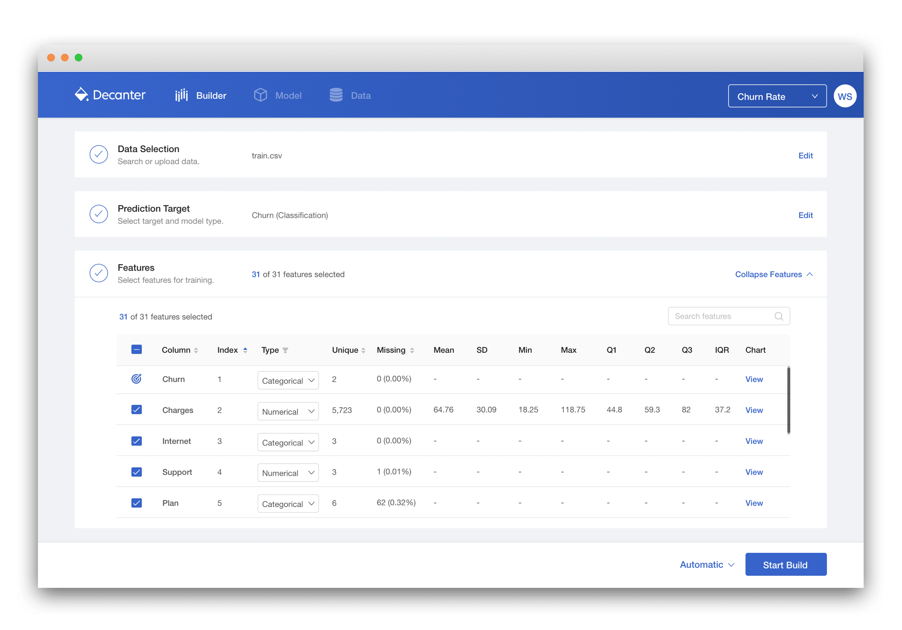Screen dimensions: 902x630
Task: Sort by Column name arrows
Action: [196, 350]
